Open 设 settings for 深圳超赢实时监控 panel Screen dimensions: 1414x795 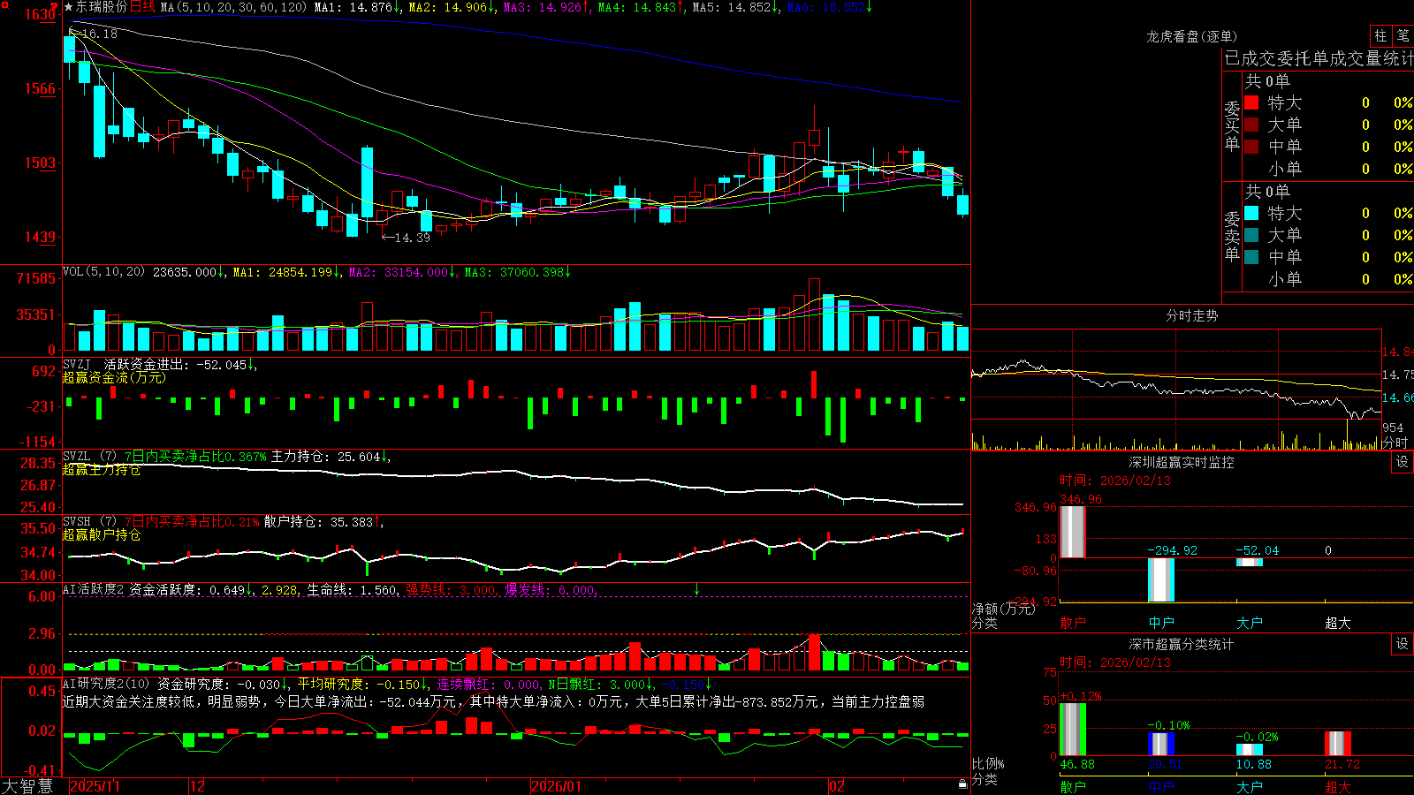coord(1403,462)
